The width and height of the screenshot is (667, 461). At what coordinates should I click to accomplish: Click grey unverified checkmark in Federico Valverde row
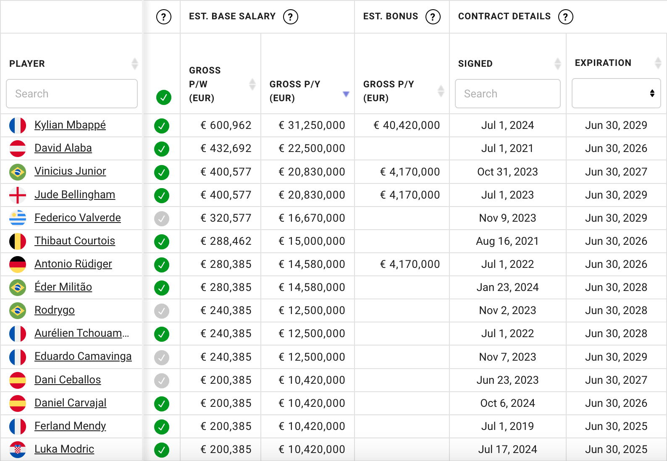click(162, 218)
